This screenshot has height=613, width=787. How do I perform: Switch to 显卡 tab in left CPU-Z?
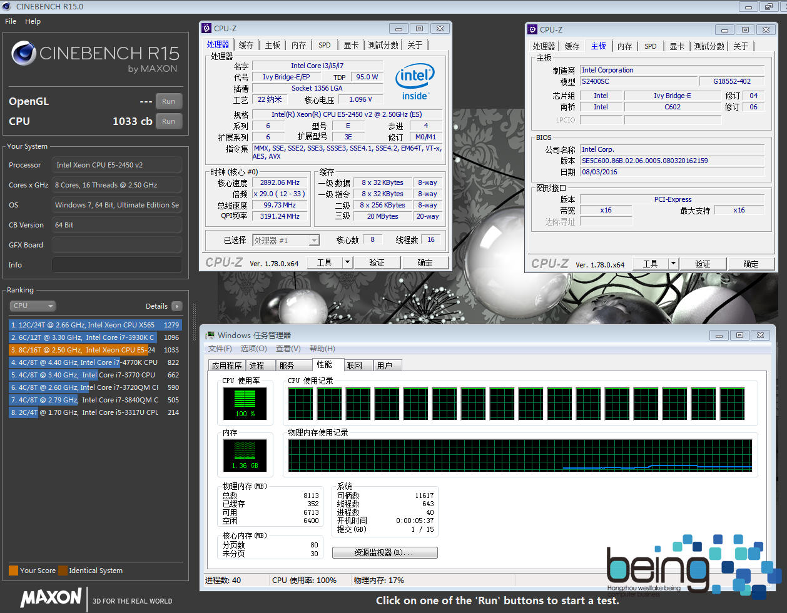(x=351, y=45)
